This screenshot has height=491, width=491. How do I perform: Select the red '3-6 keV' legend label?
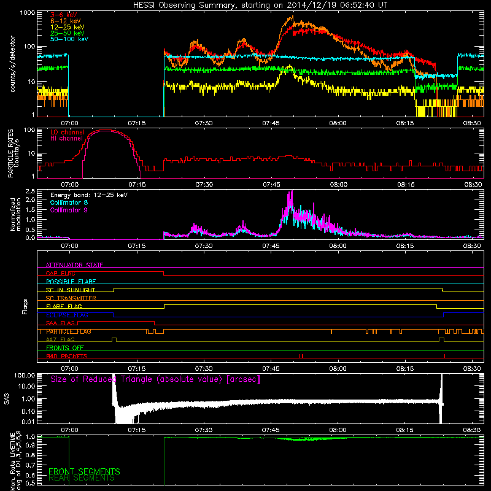[x=64, y=15]
